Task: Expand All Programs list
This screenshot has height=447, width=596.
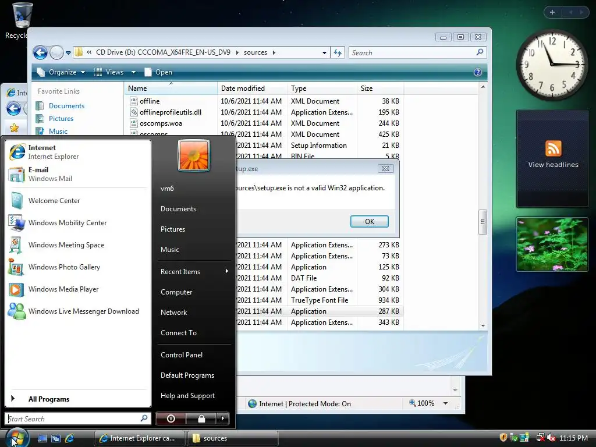Action: pyautogui.click(x=78, y=399)
